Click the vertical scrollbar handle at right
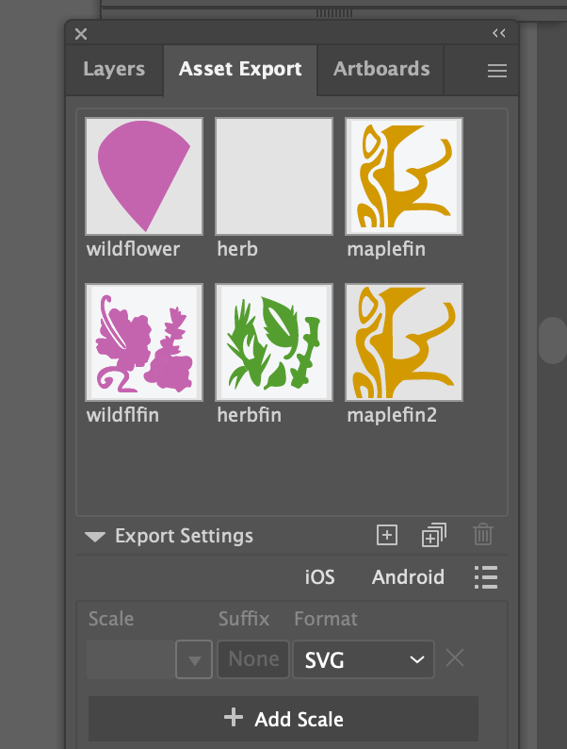Screen dimensions: 567x749 553,341
